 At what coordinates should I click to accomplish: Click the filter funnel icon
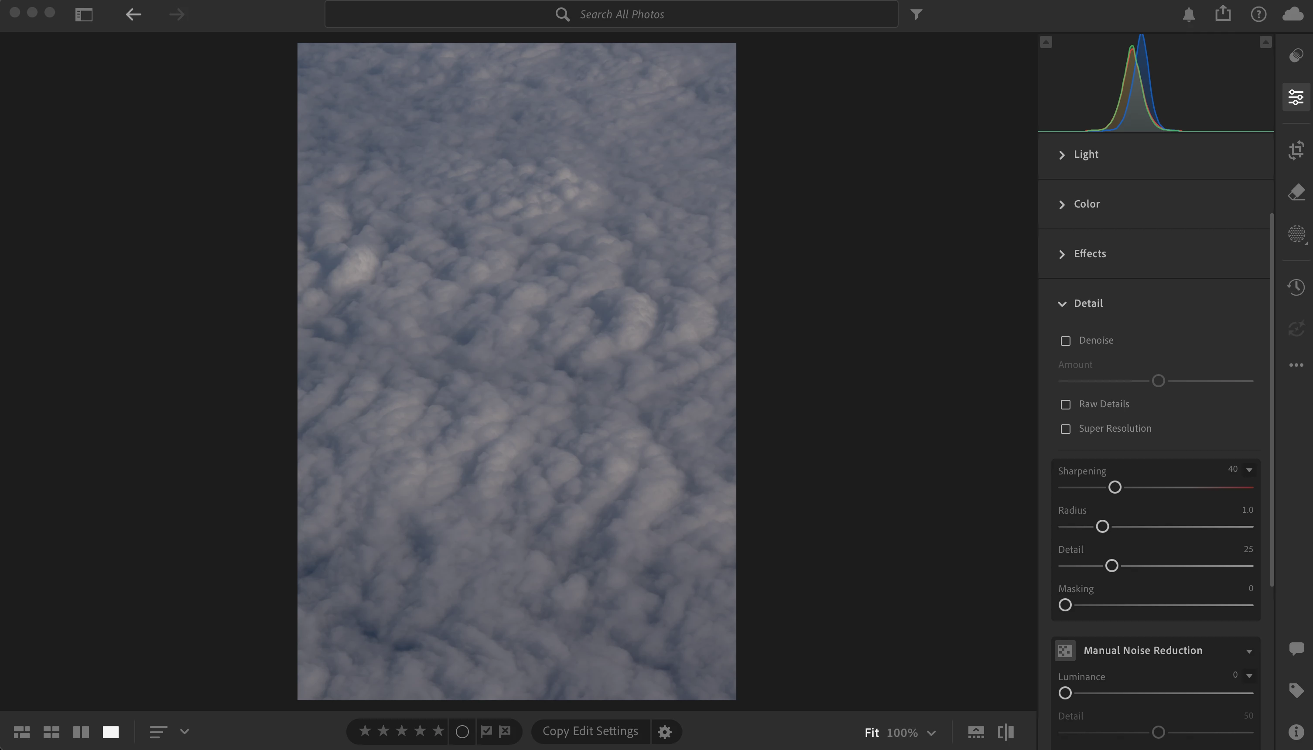click(x=916, y=14)
